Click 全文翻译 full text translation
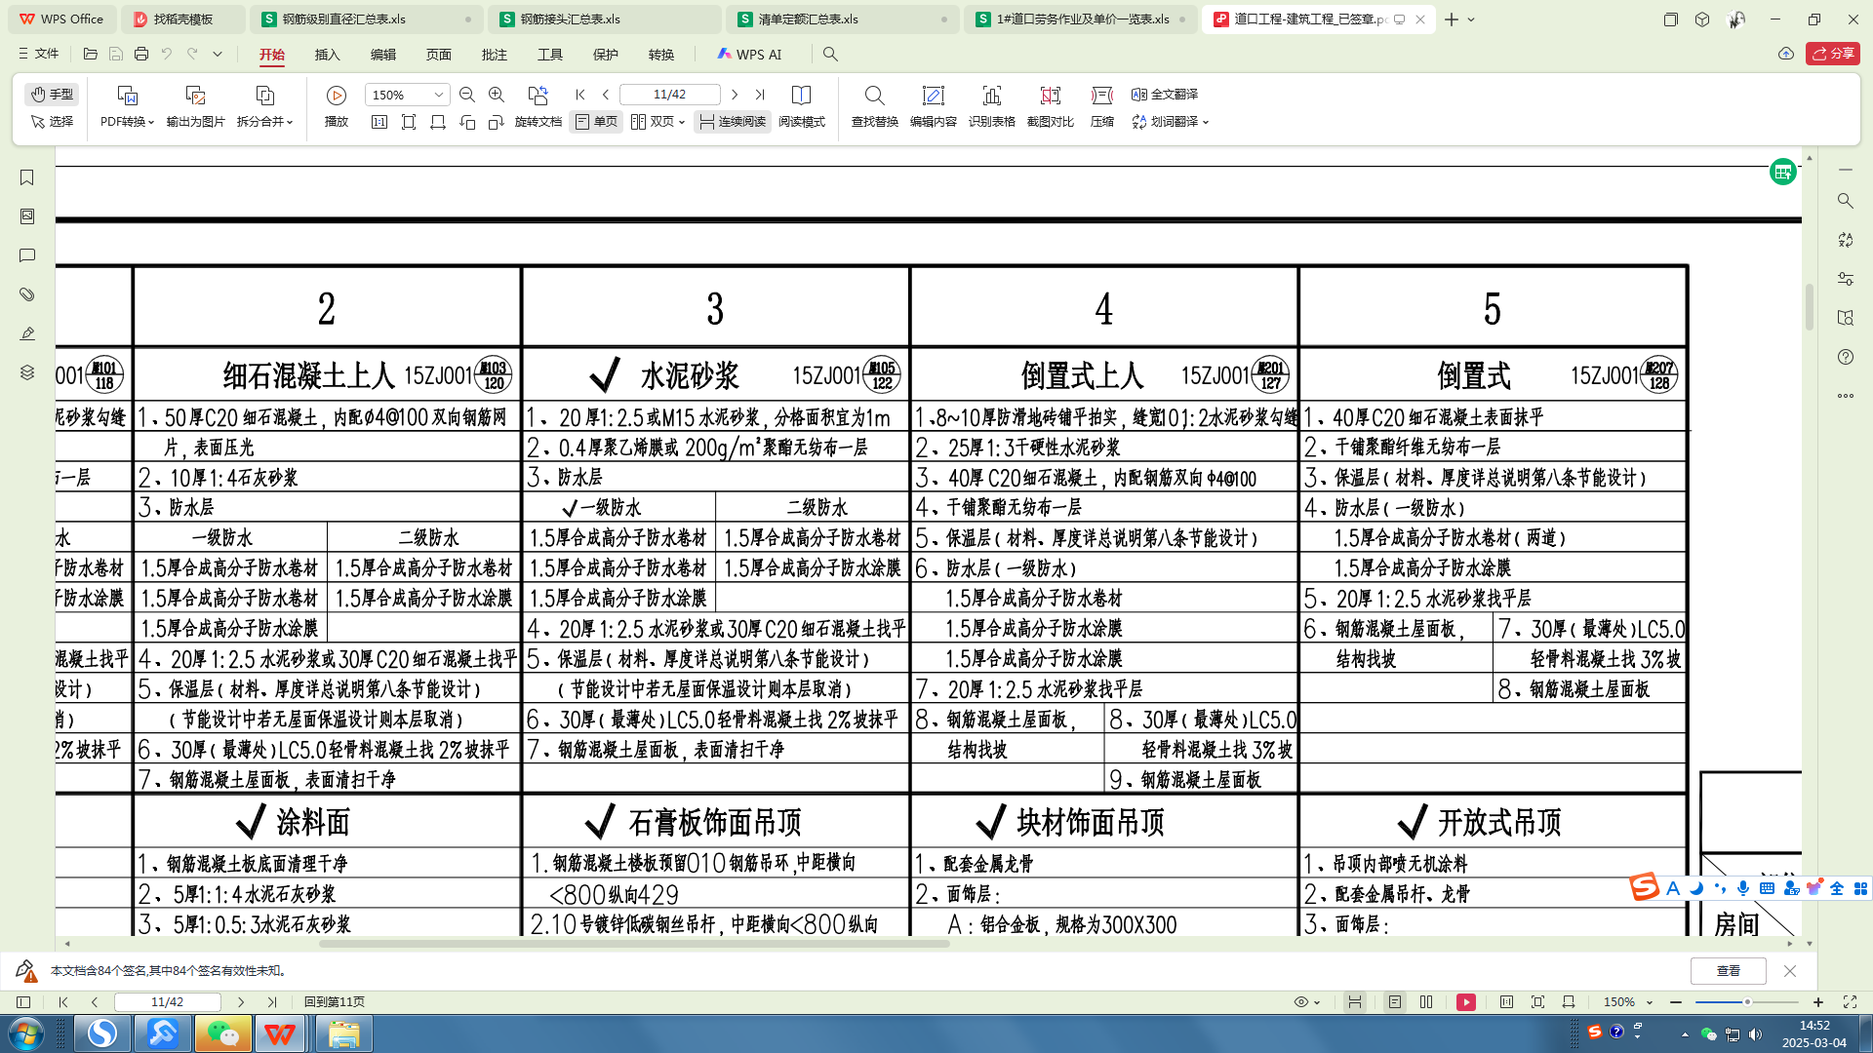This screenshot has height=1053, width=1873. click(1165, 95)
